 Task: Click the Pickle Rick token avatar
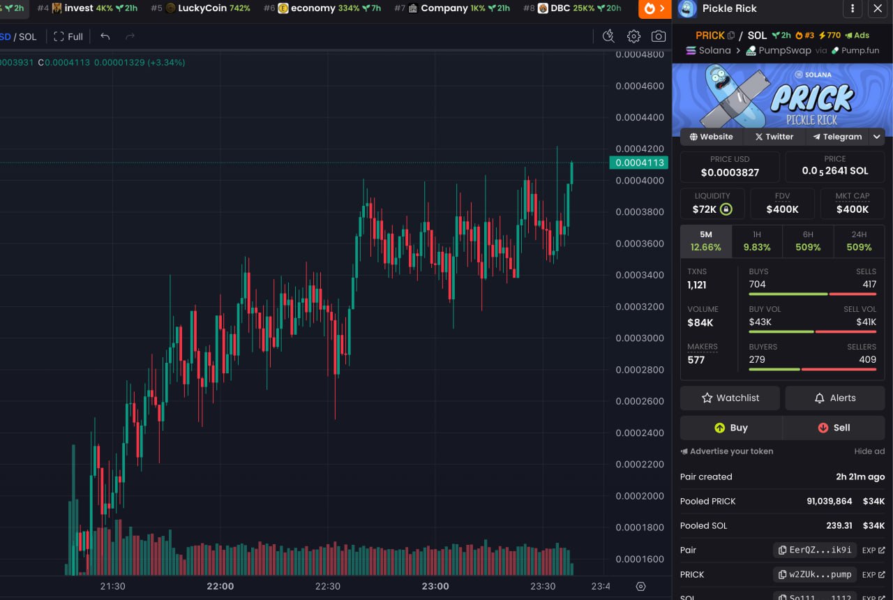point(687,9)
